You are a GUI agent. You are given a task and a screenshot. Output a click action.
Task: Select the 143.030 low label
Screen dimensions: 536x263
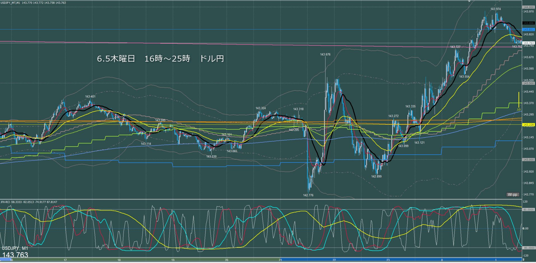pyautogui.click(x=211, y=157)
